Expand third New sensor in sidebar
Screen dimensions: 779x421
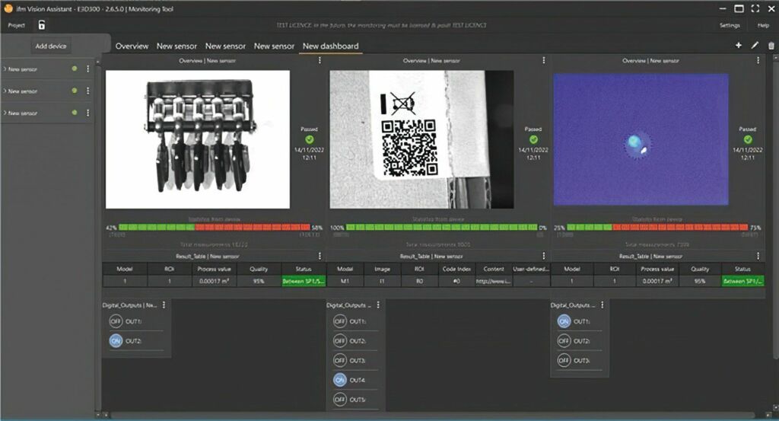click(5, 113)
